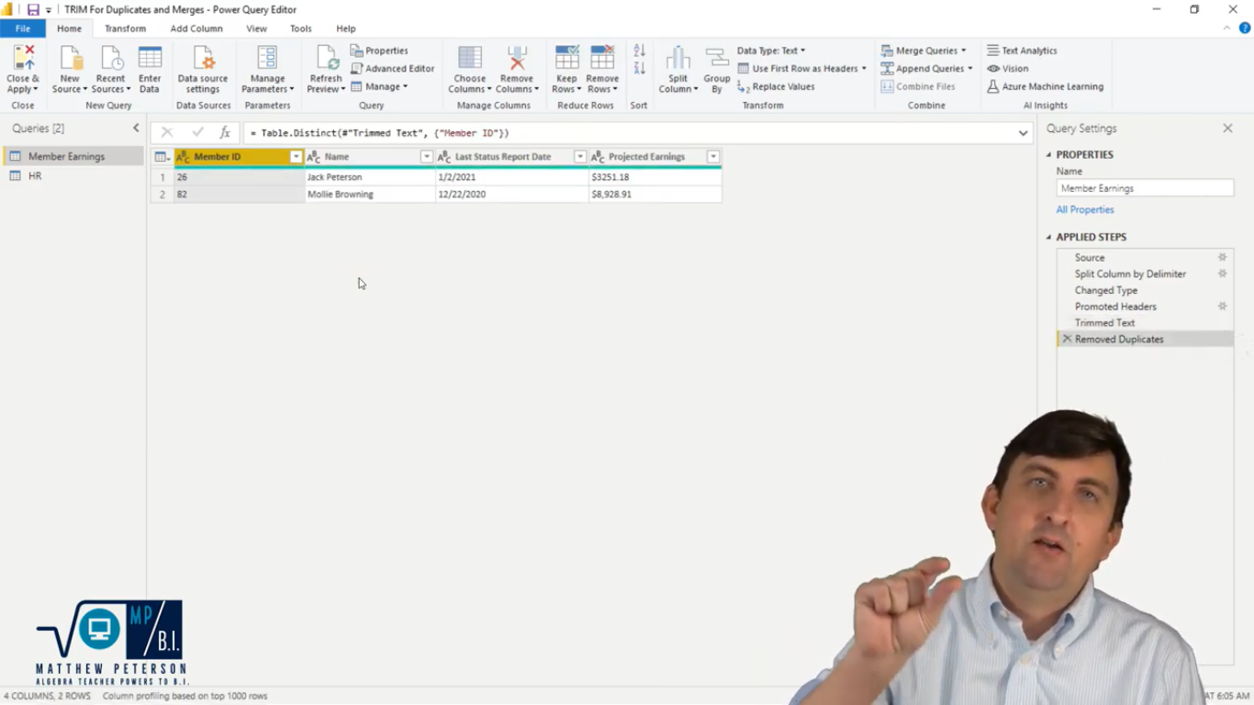The image size is (1254, 705).
Task: Click the Refresh Preview icon
Action: [x=326, y=59]
